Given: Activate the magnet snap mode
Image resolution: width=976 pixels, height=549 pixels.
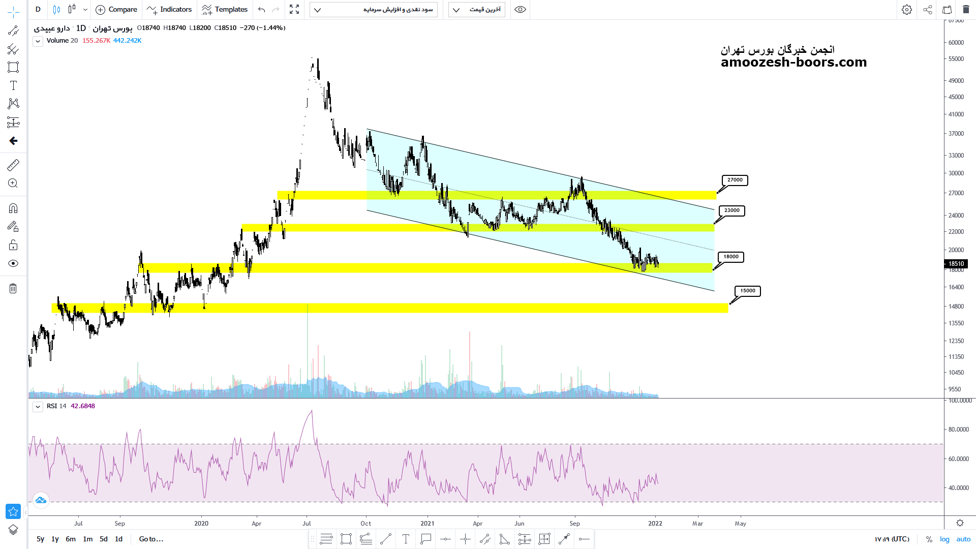Looking at the screenshot, I should point(13,208).
